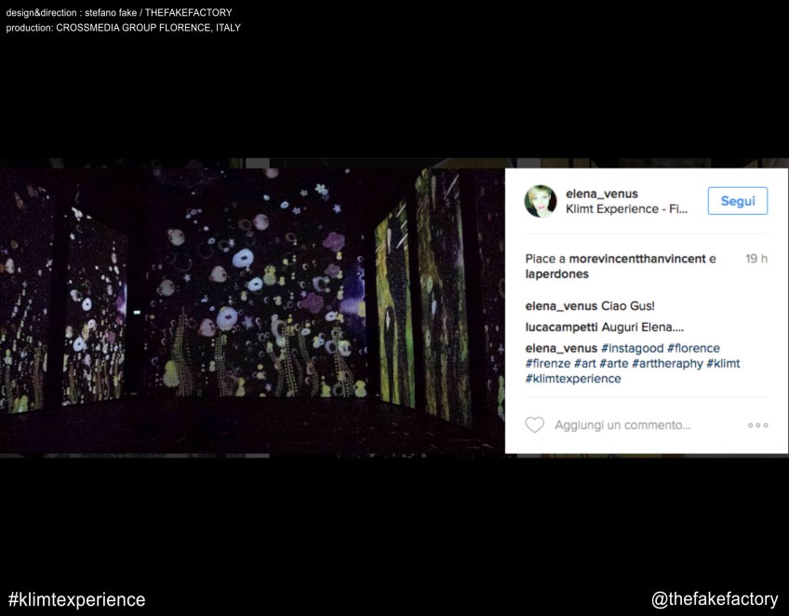789x616 pixels.
Task: Open laperdones profile from likes
Action: 556,275
